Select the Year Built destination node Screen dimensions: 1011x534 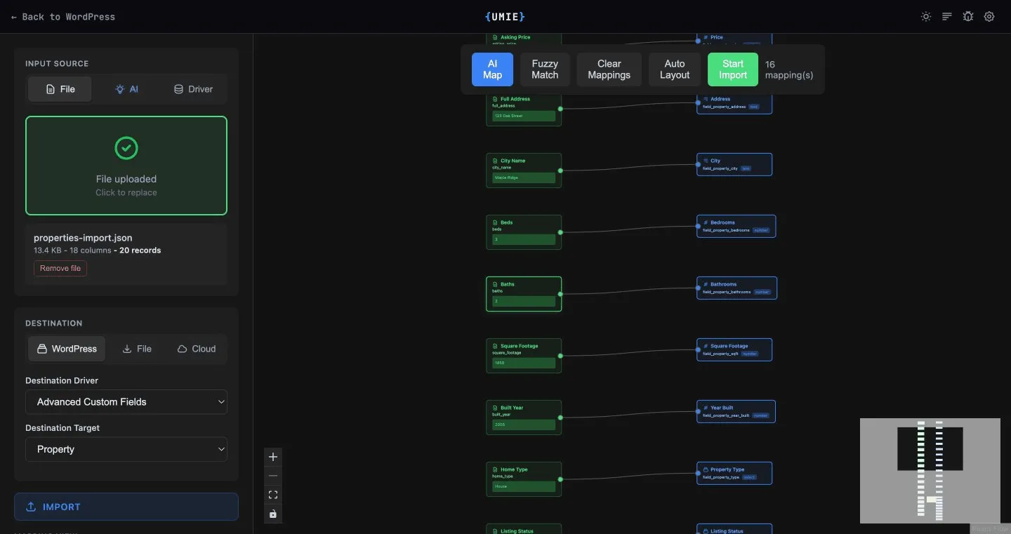736,411
